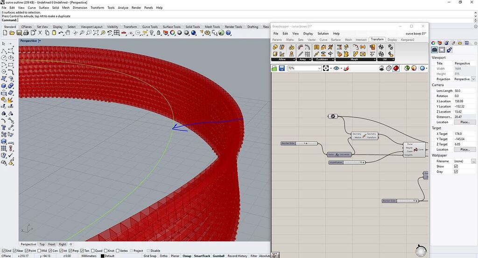Screen dimensions: 478x258
Task: Click the Grasshopper Zoom Extents frame icon
Action: (326, 68)
